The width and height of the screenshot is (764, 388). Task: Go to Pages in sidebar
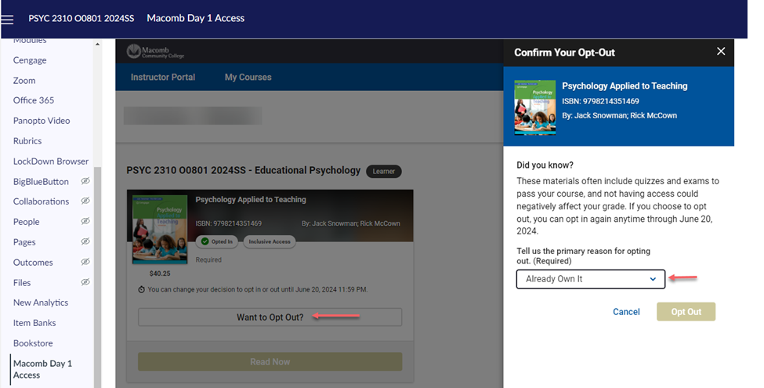(24, 242)
